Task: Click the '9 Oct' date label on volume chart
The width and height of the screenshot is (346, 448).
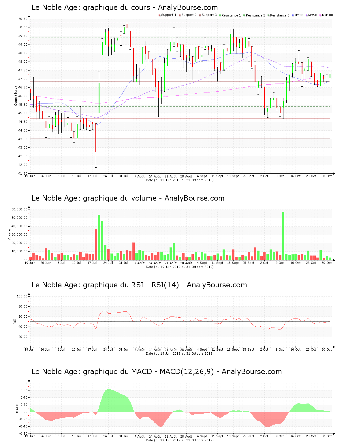Action: [x=280, y=263]
